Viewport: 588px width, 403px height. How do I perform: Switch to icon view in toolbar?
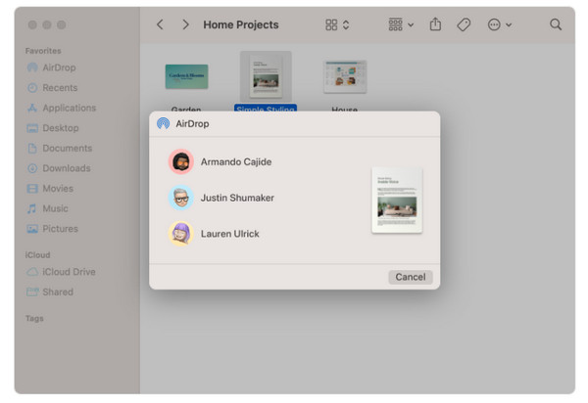tap(331, 24)
